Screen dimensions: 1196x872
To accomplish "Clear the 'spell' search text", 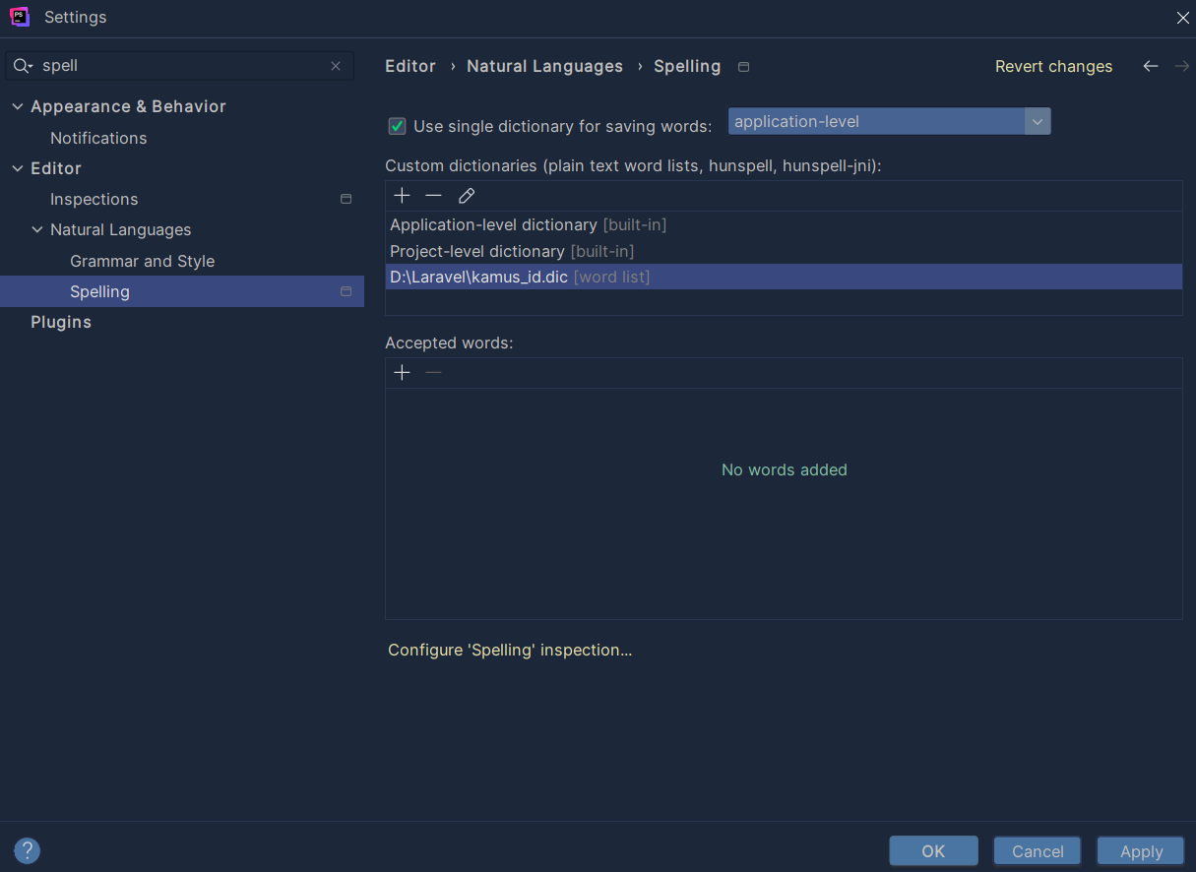I will (336, 66).
